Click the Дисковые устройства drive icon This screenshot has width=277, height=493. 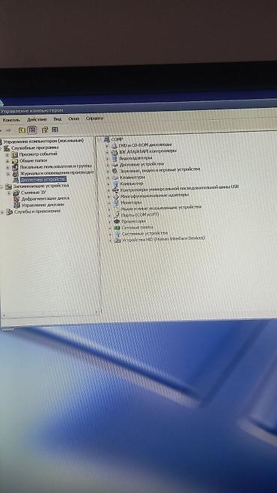click(115, 165)
